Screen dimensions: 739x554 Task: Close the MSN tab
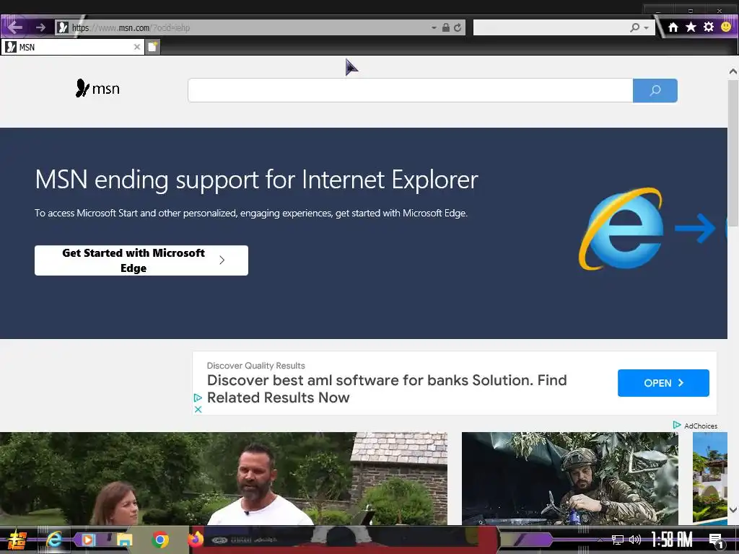[136, 47]
